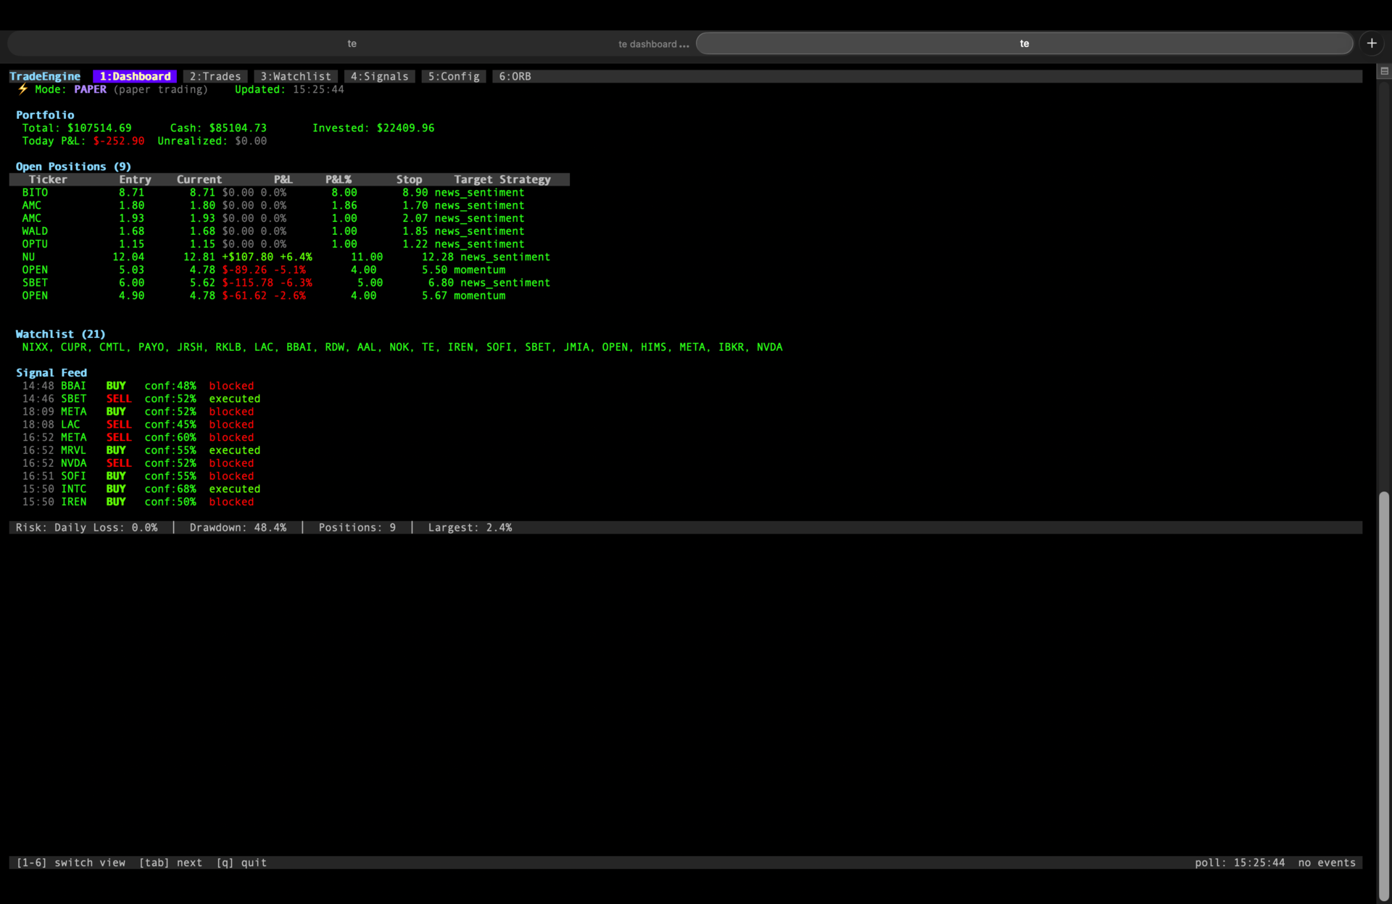The width and height of the screenshot is (1392, 904).
Task: Click the 14:46 SBET SELL signal
Action: coord(141,399)
